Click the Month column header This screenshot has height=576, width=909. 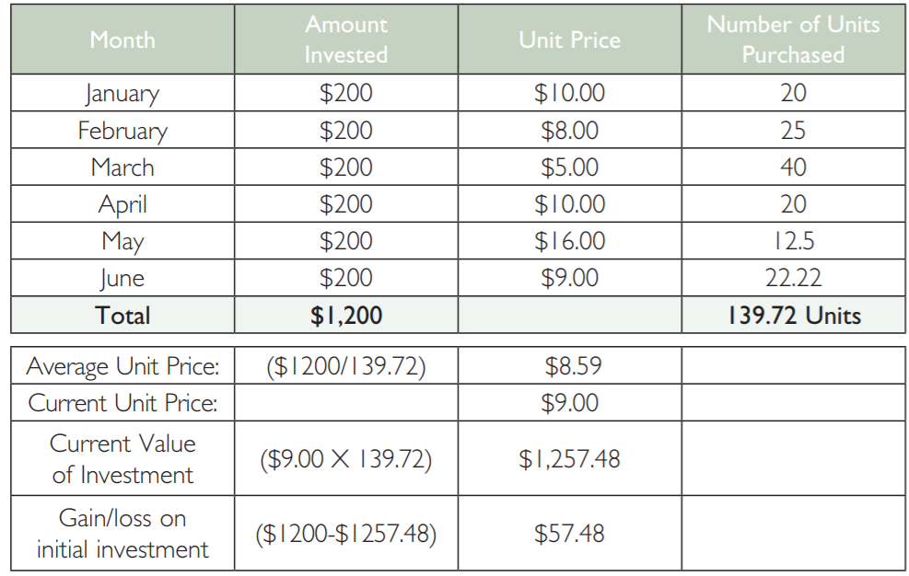(122, 40)
